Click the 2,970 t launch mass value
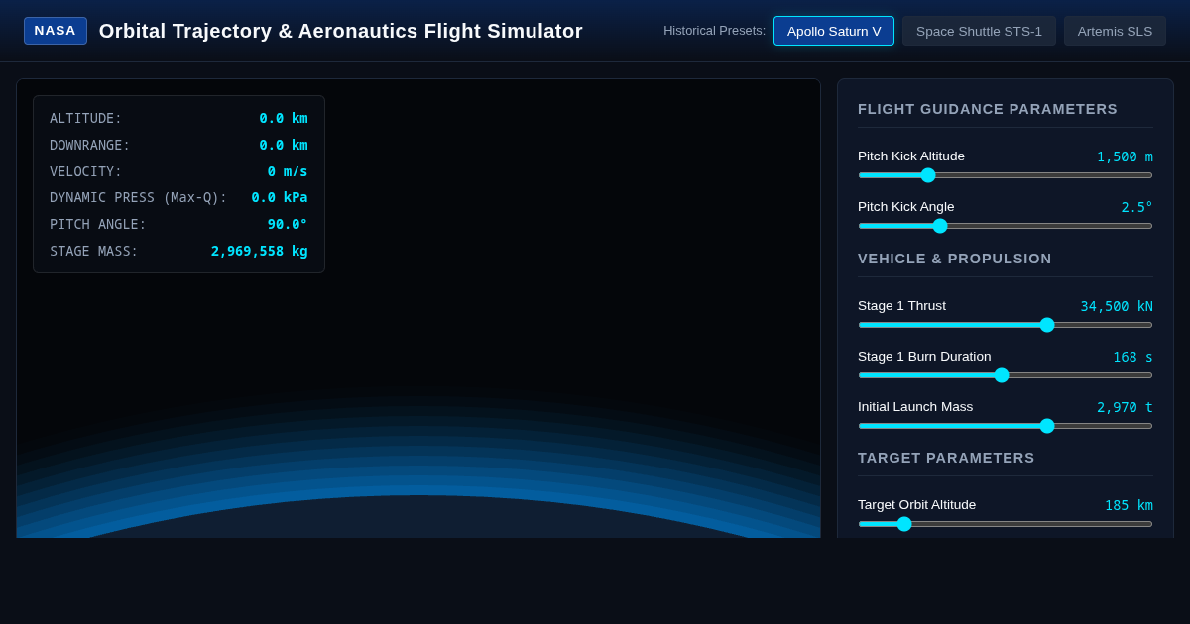Image resolution: width=1190 pixels, height=624 pixels. point(1125,407)
